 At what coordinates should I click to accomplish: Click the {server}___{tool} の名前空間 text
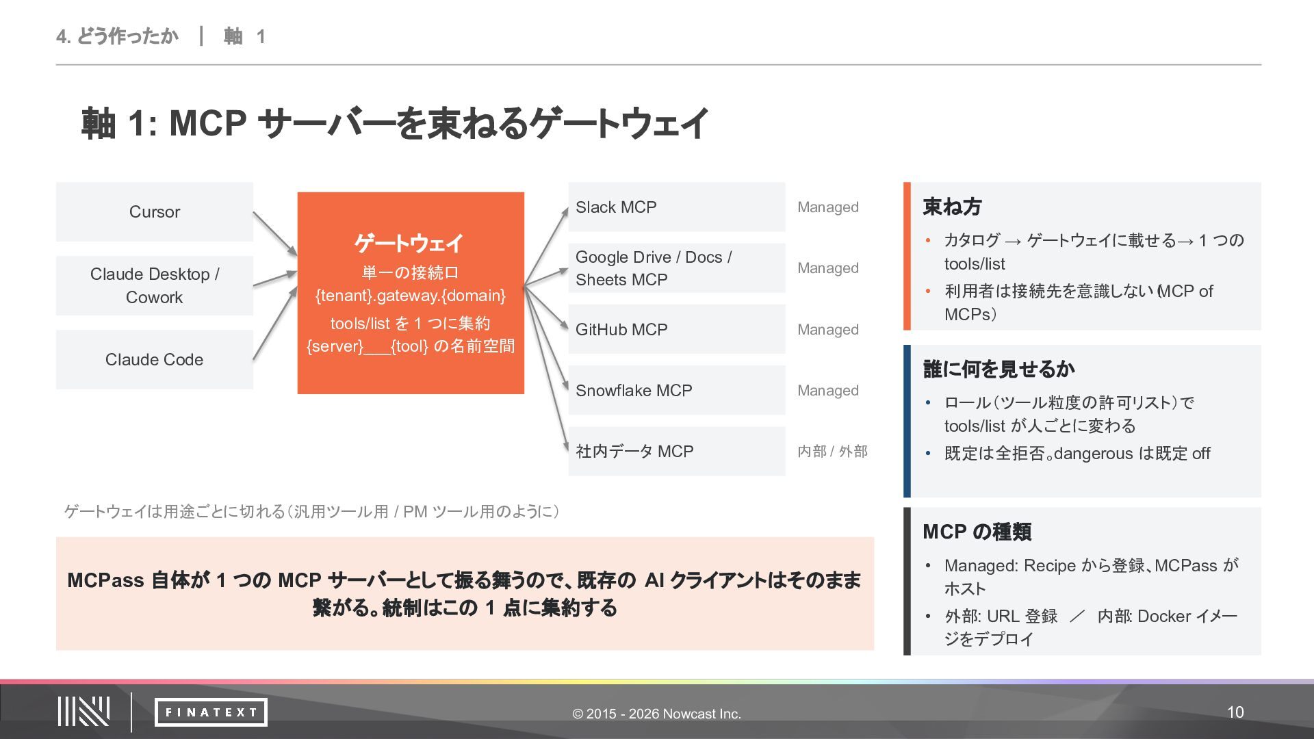(410, 346)
